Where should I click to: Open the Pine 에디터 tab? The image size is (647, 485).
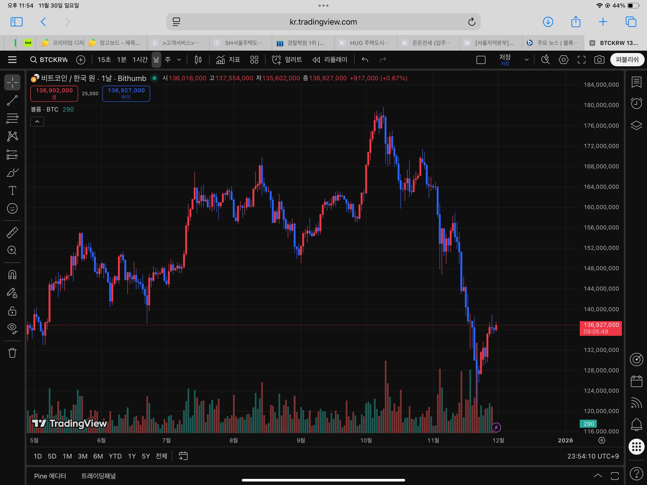click(50, 476)
